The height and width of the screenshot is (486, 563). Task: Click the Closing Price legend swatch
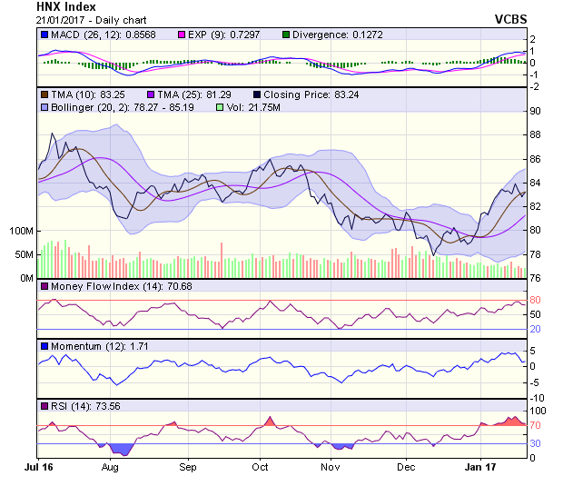258,94
